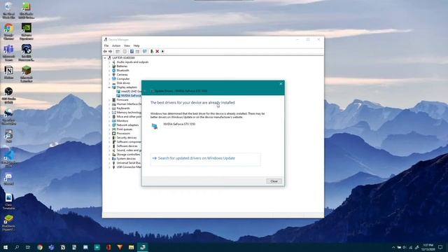Expand the Cameras category
Screen dimensions: 448x252
[x=109, y=75]
